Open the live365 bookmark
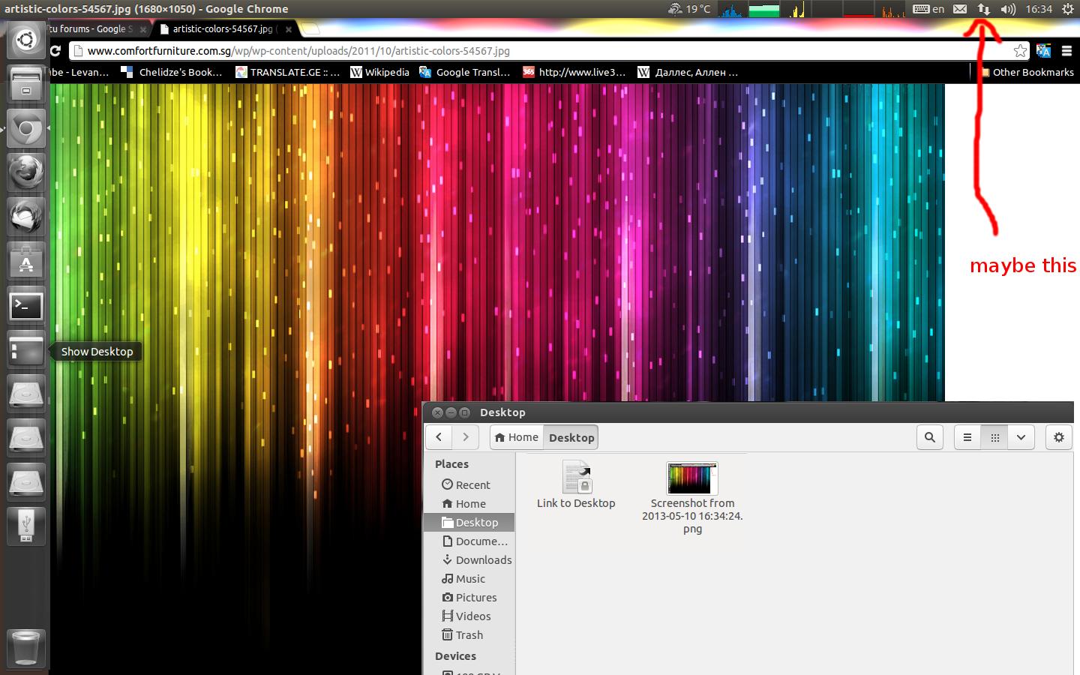1080x675 pixels. pos(574,72)
